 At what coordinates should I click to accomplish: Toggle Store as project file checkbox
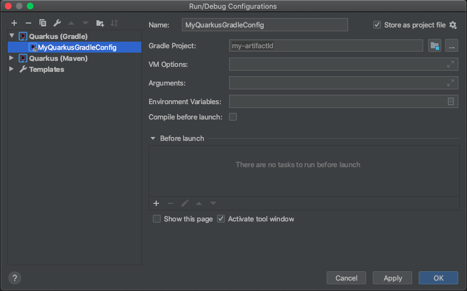point(377,25)
